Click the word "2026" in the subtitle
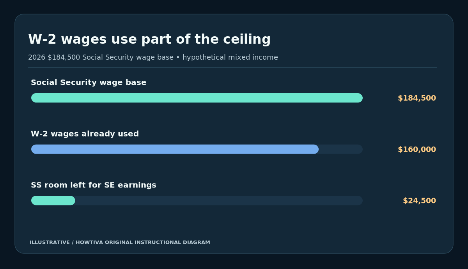This screenshot has height=269, width=468. coord(37,58)
